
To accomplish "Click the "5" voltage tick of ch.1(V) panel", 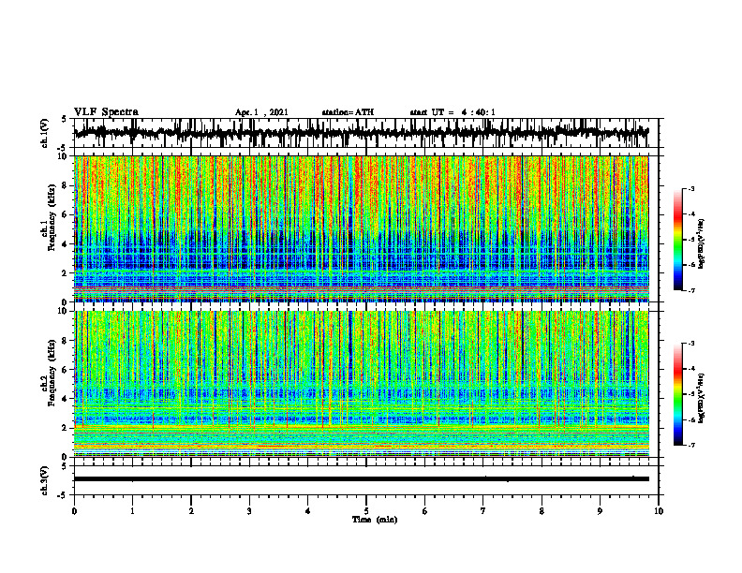I will point(64,119).
